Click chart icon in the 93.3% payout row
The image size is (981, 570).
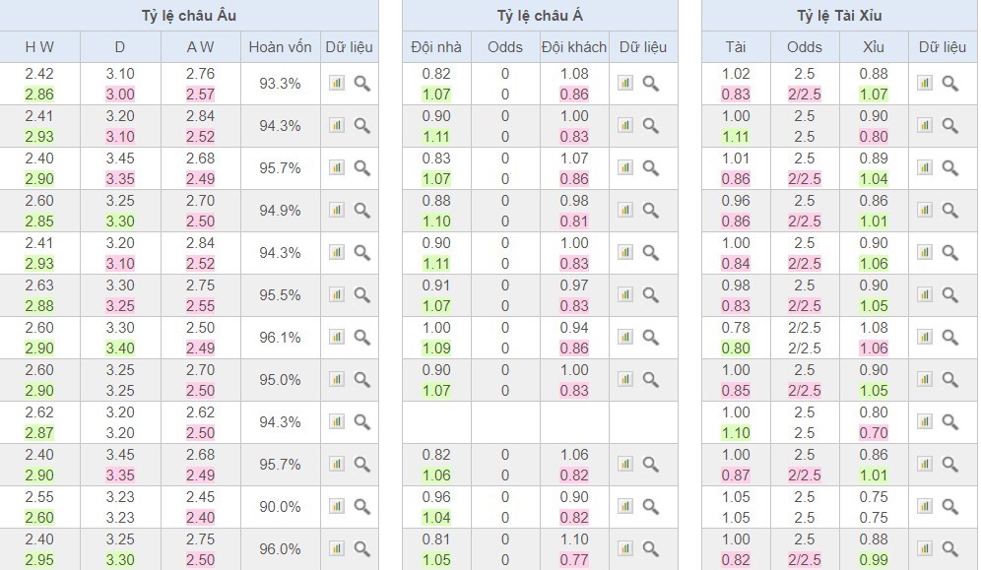[337, 84]
